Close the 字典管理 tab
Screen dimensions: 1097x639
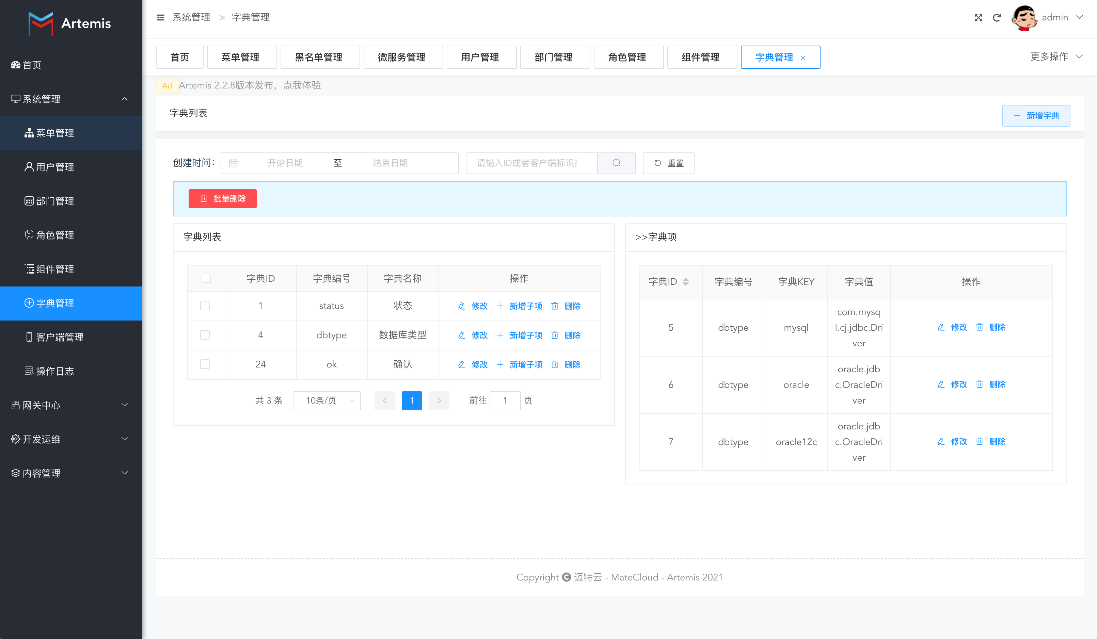pyautogui.click(x=803, y=58)
